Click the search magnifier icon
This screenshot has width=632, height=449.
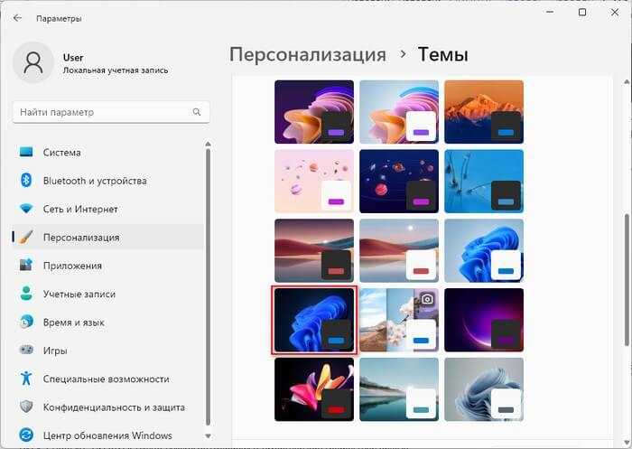click(197, 112)
